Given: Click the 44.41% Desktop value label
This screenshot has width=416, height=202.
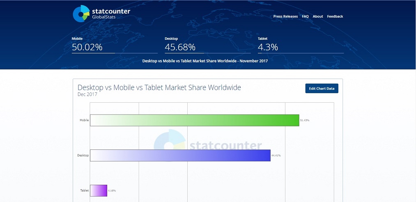Looking at the screenshot, I should [276, 155].
